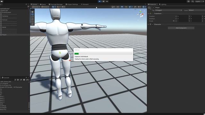Switch to the Animator tab
The width and height of the screenshot is (205, 115).
click(x=85, y=4)
